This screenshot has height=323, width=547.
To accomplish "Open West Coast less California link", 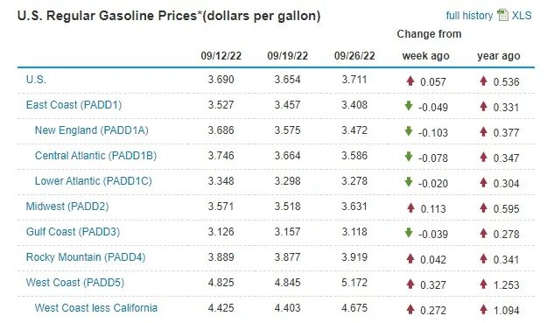I will coord(96,308).
